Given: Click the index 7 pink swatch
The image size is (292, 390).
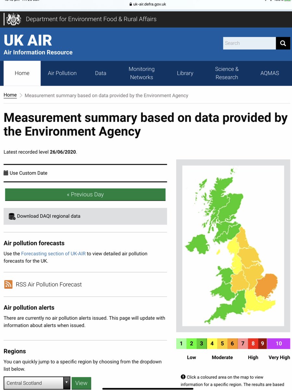Looking at the screenshot, I should click(243, 344).
